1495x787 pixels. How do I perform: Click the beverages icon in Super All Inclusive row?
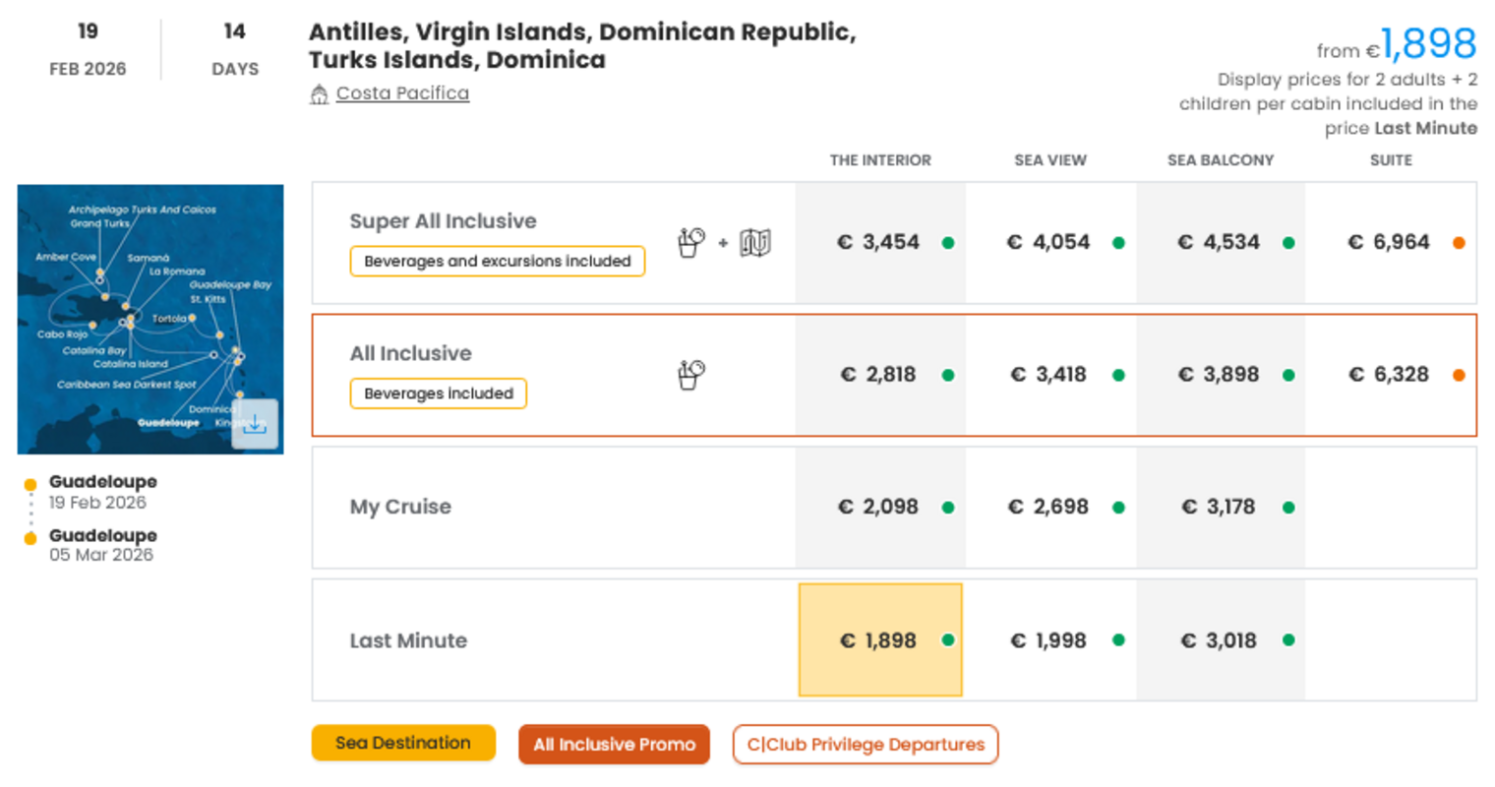coord(691,242)
